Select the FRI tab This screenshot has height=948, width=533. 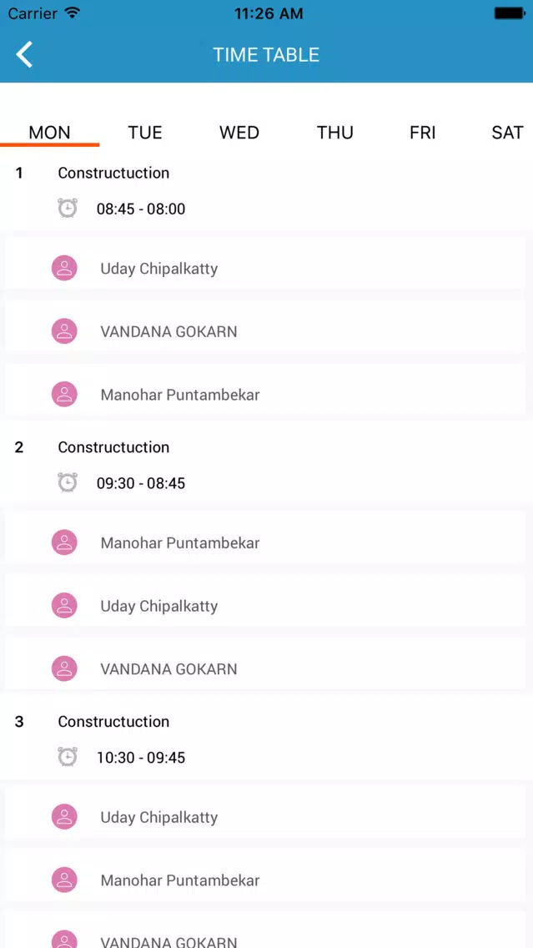(x=422, y=133)
